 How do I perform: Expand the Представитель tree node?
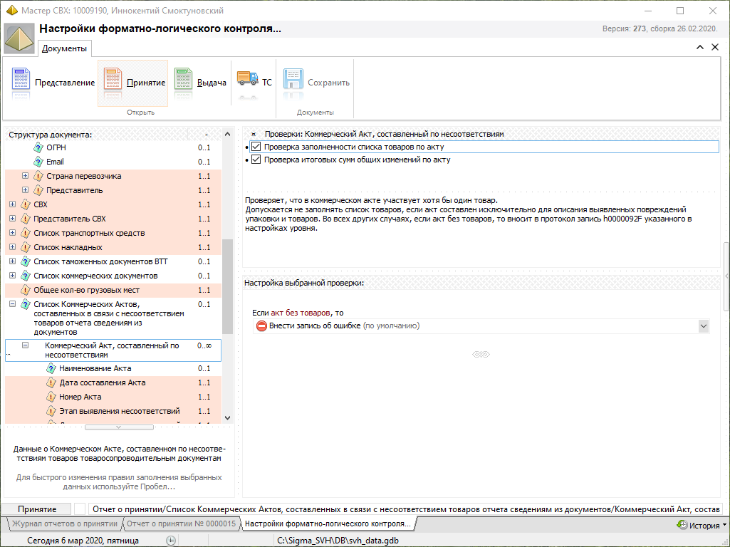(x=25, y=190)
